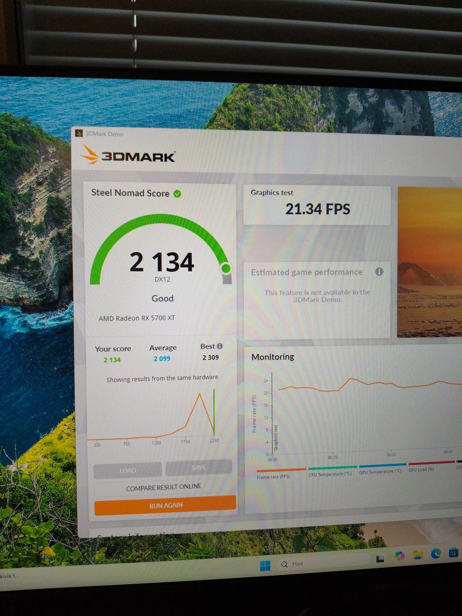
Task: Open Microsoft Store from the taskbar
Action: point(453,552)
